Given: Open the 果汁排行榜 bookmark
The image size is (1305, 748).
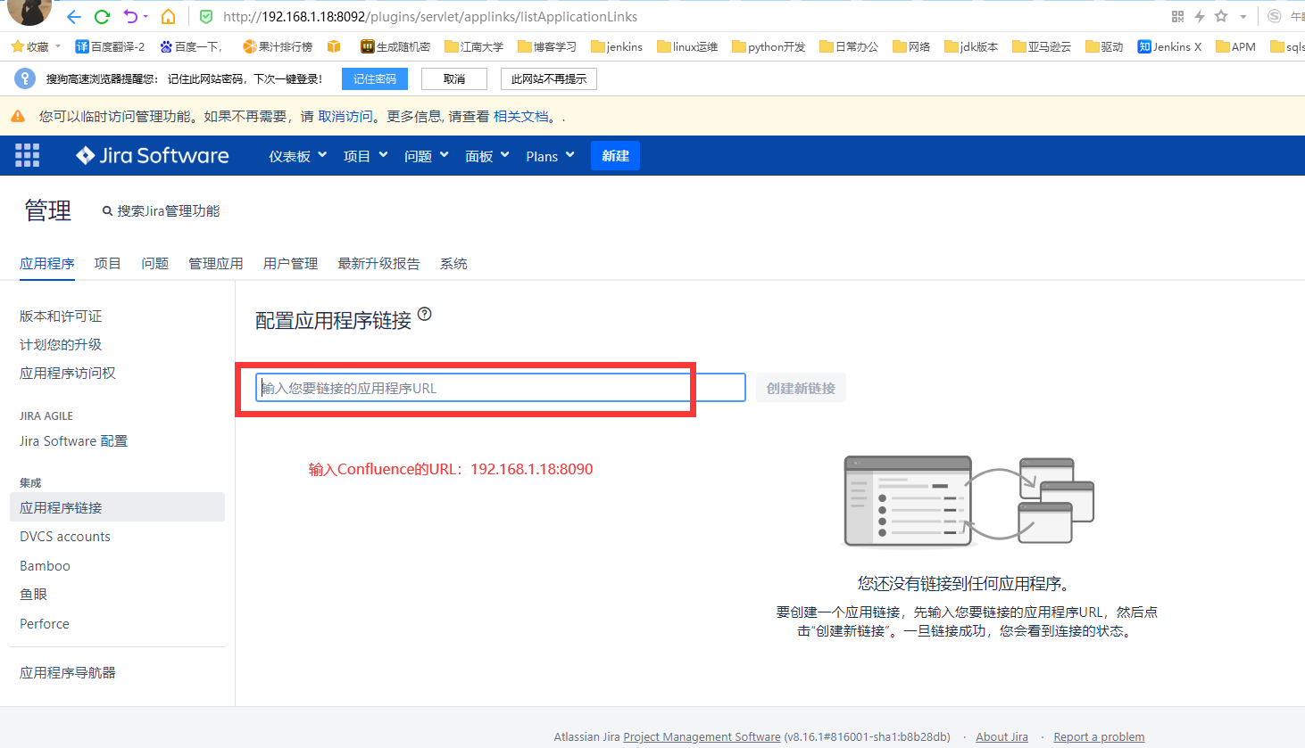Looking at the screenshot, I should (x=278, y=46).
